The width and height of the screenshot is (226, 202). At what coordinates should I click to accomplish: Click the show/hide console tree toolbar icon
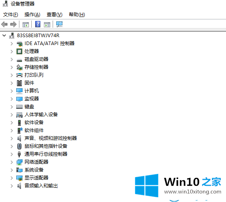coord(26,25)
